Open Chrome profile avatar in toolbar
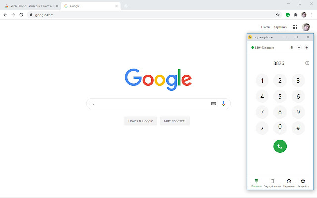 pos(304,15)
